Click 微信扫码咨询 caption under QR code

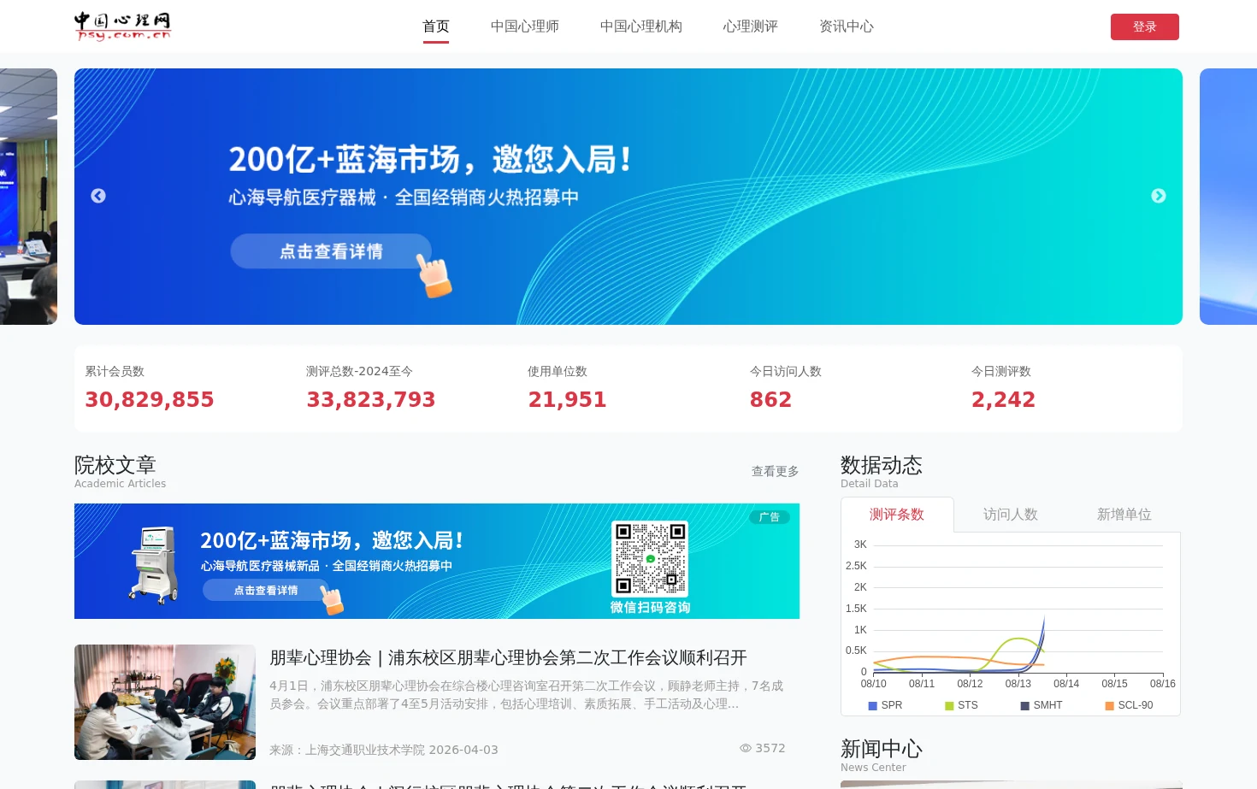pyautogui.click(x=650, y=608)
